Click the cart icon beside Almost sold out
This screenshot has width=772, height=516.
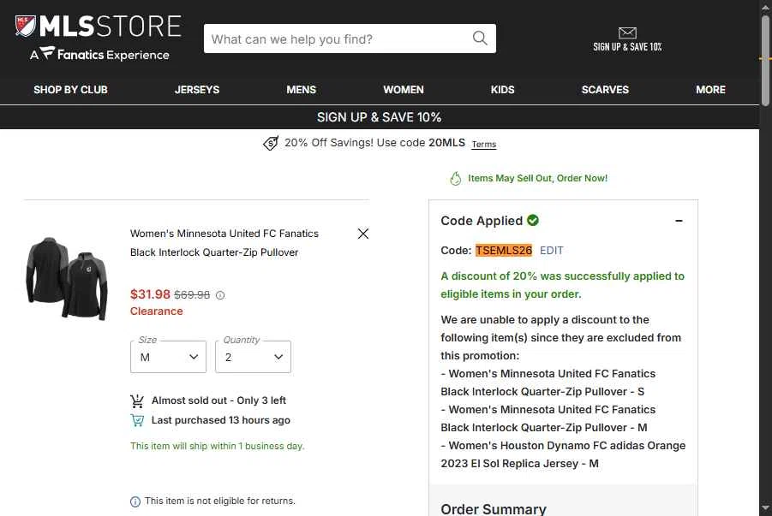[137, 400]
